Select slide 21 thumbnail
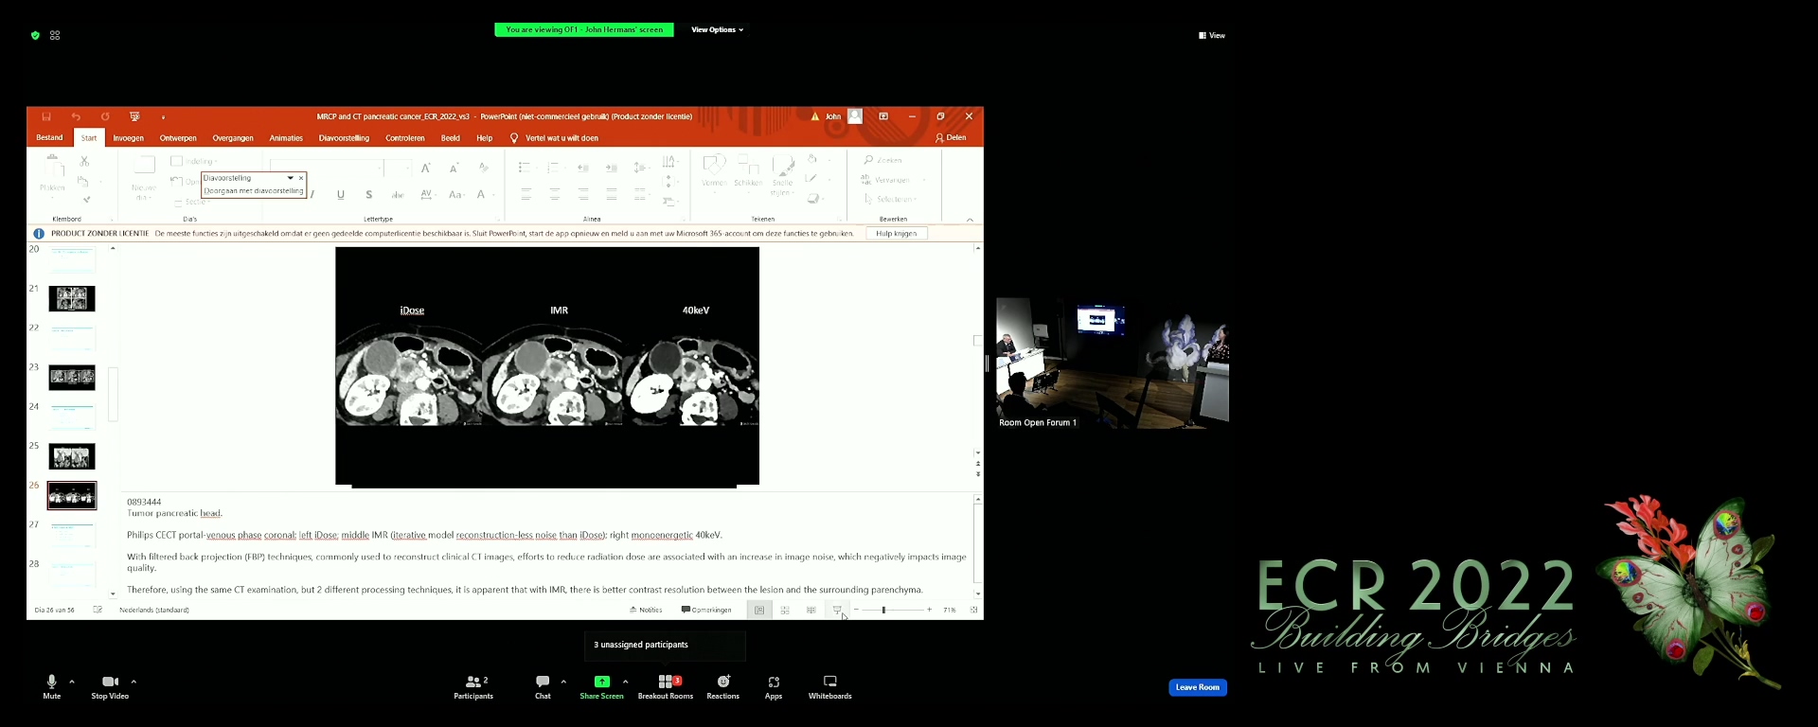The width and height of the screenshot is (1818, 727). (72, 298)
